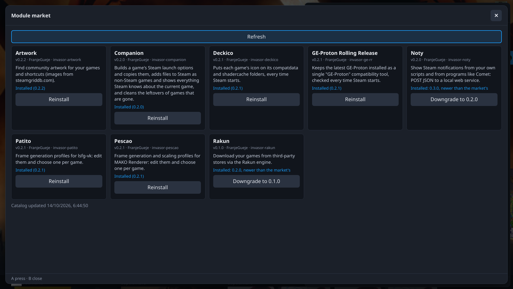Screen dimensions: 513x289
Task: Select the Companion module title
Action: click(129, 53)
